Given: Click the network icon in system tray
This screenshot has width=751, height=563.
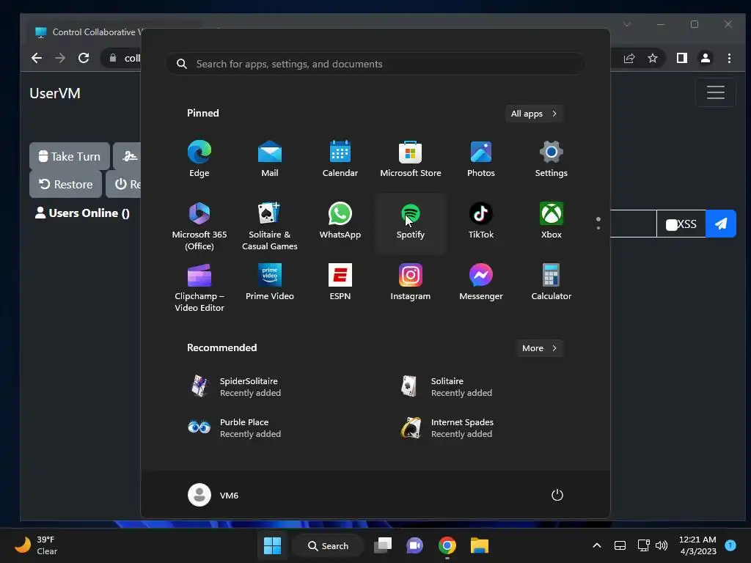Looking at the screenshot, I should pos(643,545).
